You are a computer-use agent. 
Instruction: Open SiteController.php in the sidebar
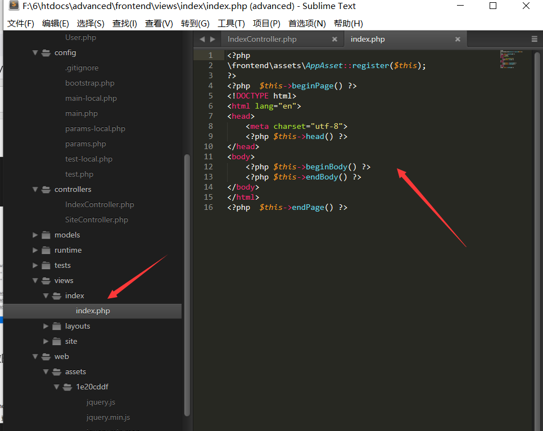point(97,220)
